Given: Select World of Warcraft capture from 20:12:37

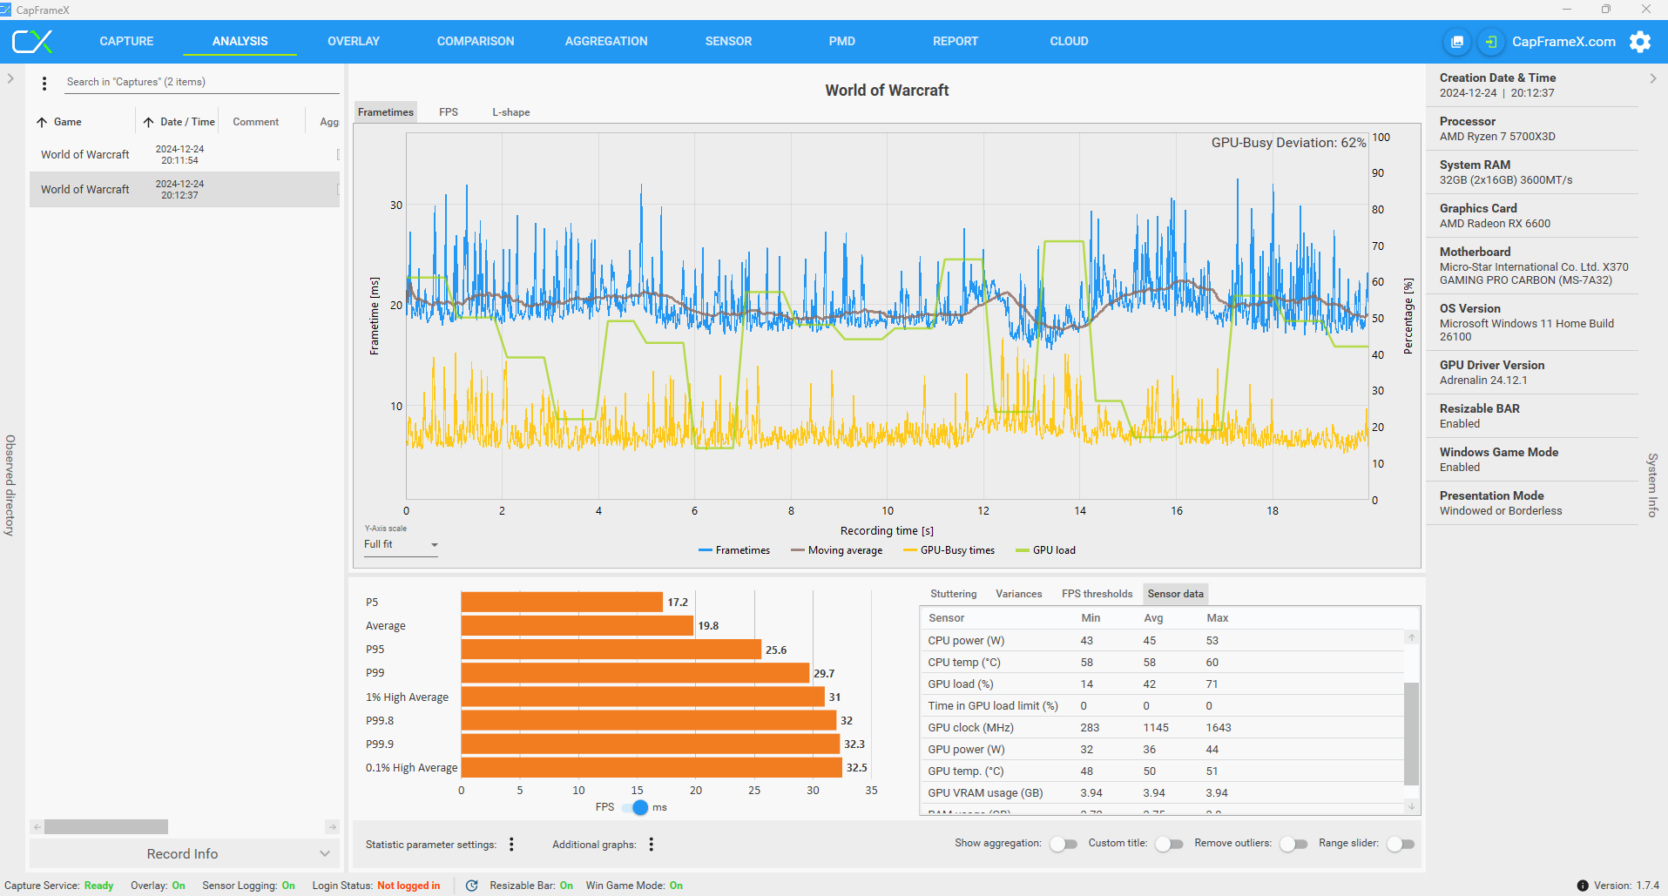Looking at the screenshot, I should pos(184,190).
